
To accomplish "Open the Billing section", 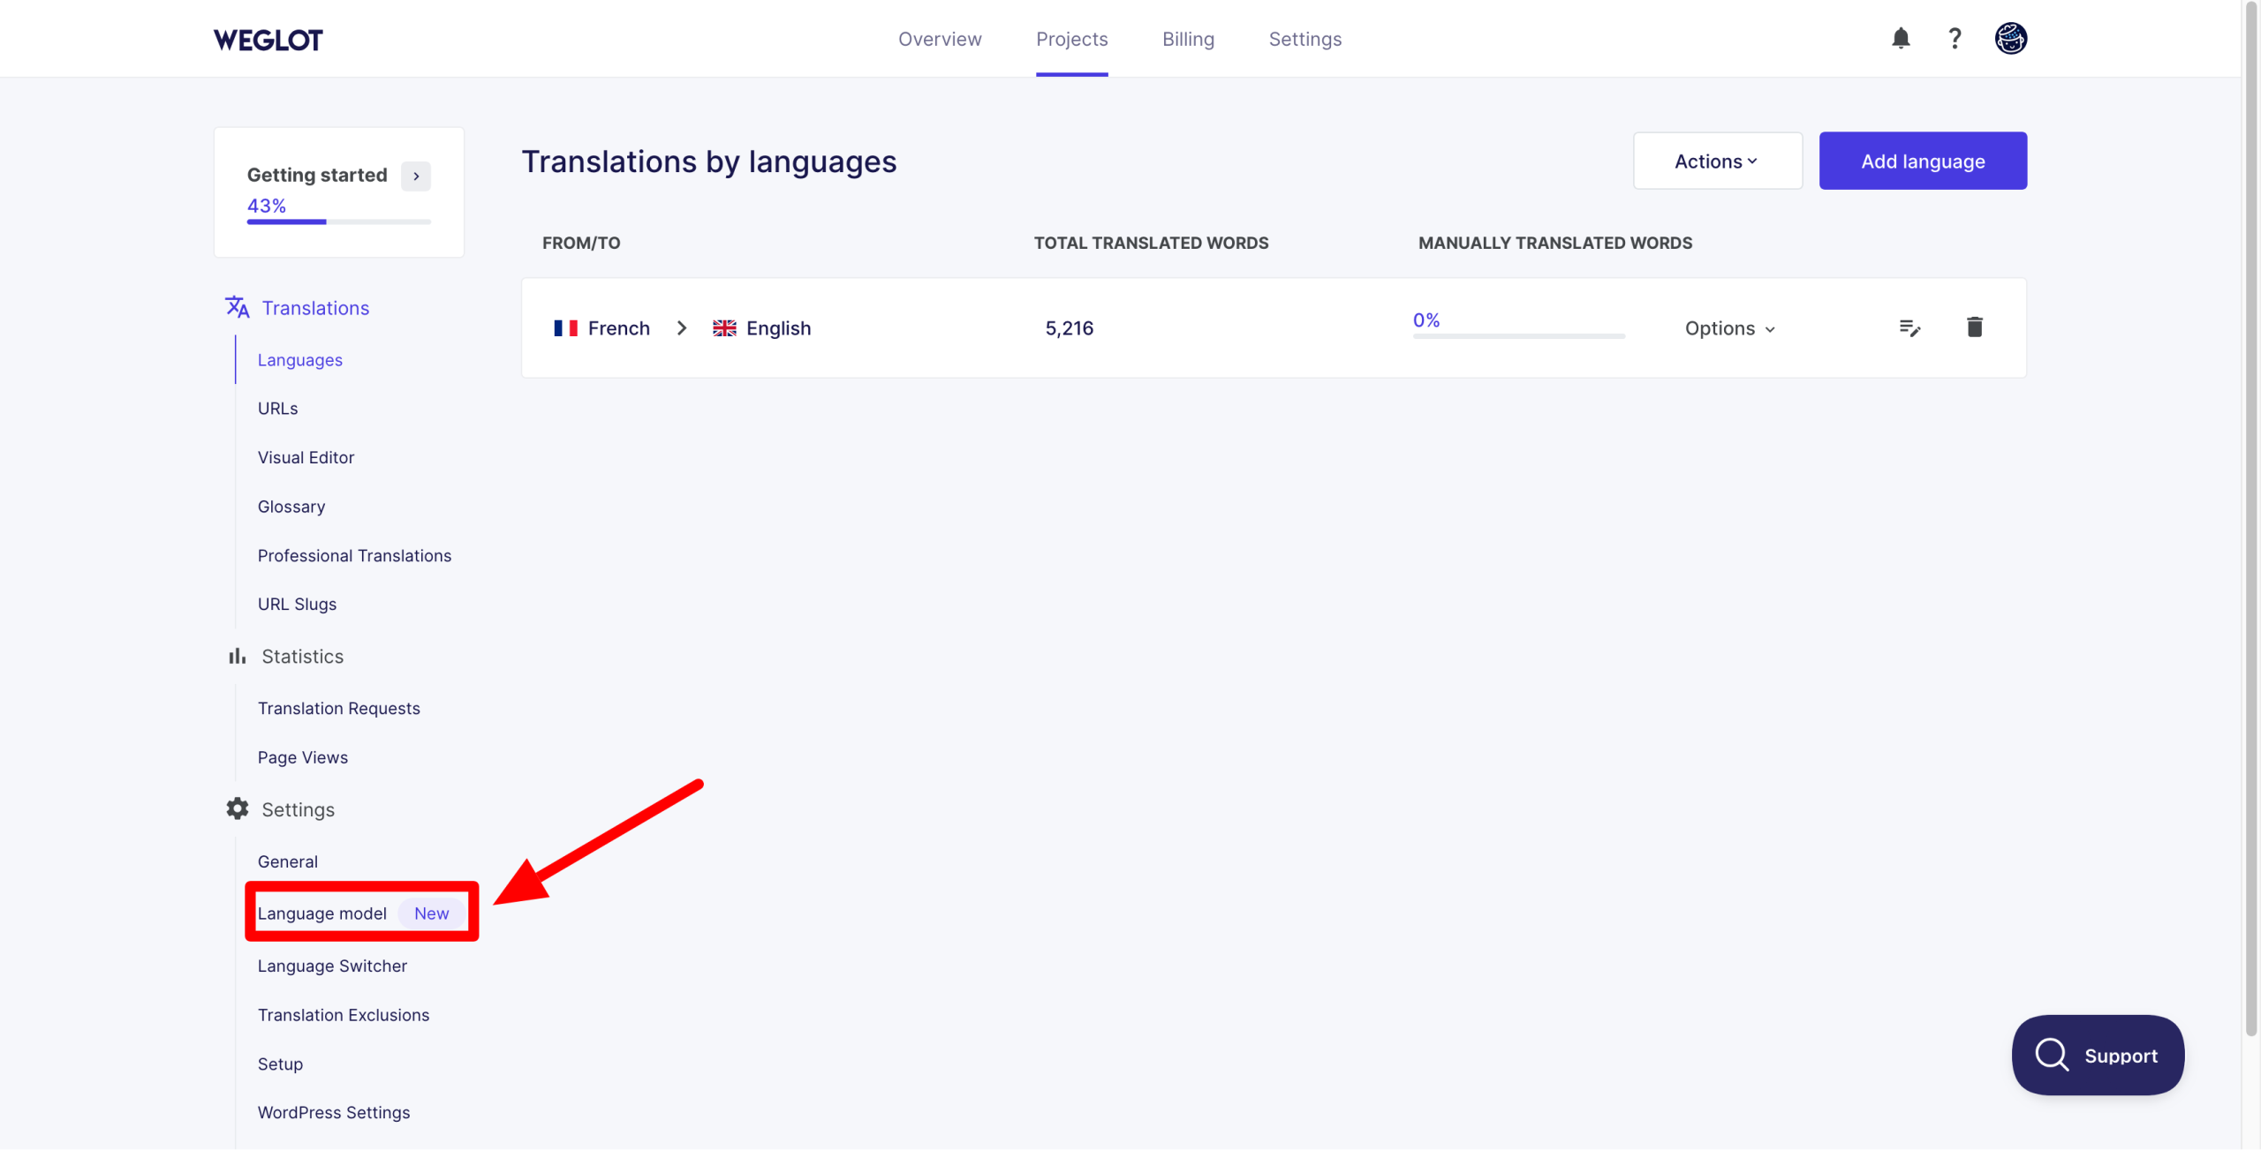I will (x=1188, y=38).
